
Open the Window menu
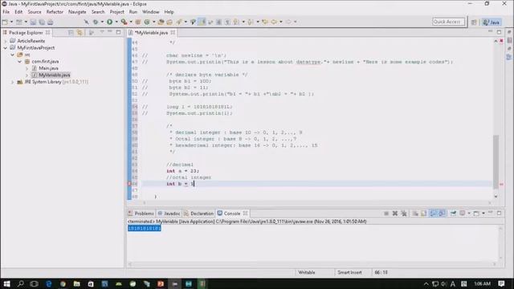click(151, 12)
